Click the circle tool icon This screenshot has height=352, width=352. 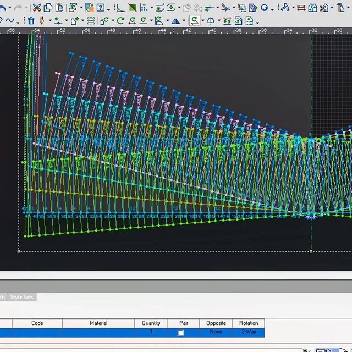tap(265, 8)
